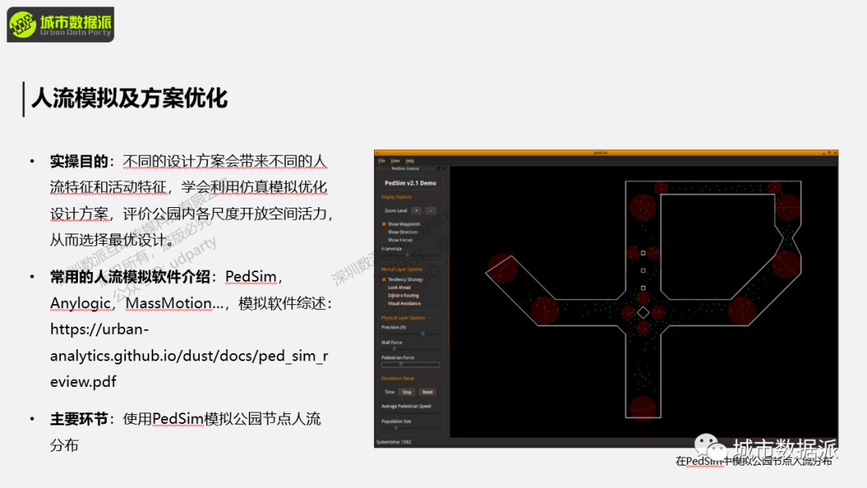Screen dimensions: 867x488
Task: Click the Pedestrian Force slider
Action: point(410,364)
